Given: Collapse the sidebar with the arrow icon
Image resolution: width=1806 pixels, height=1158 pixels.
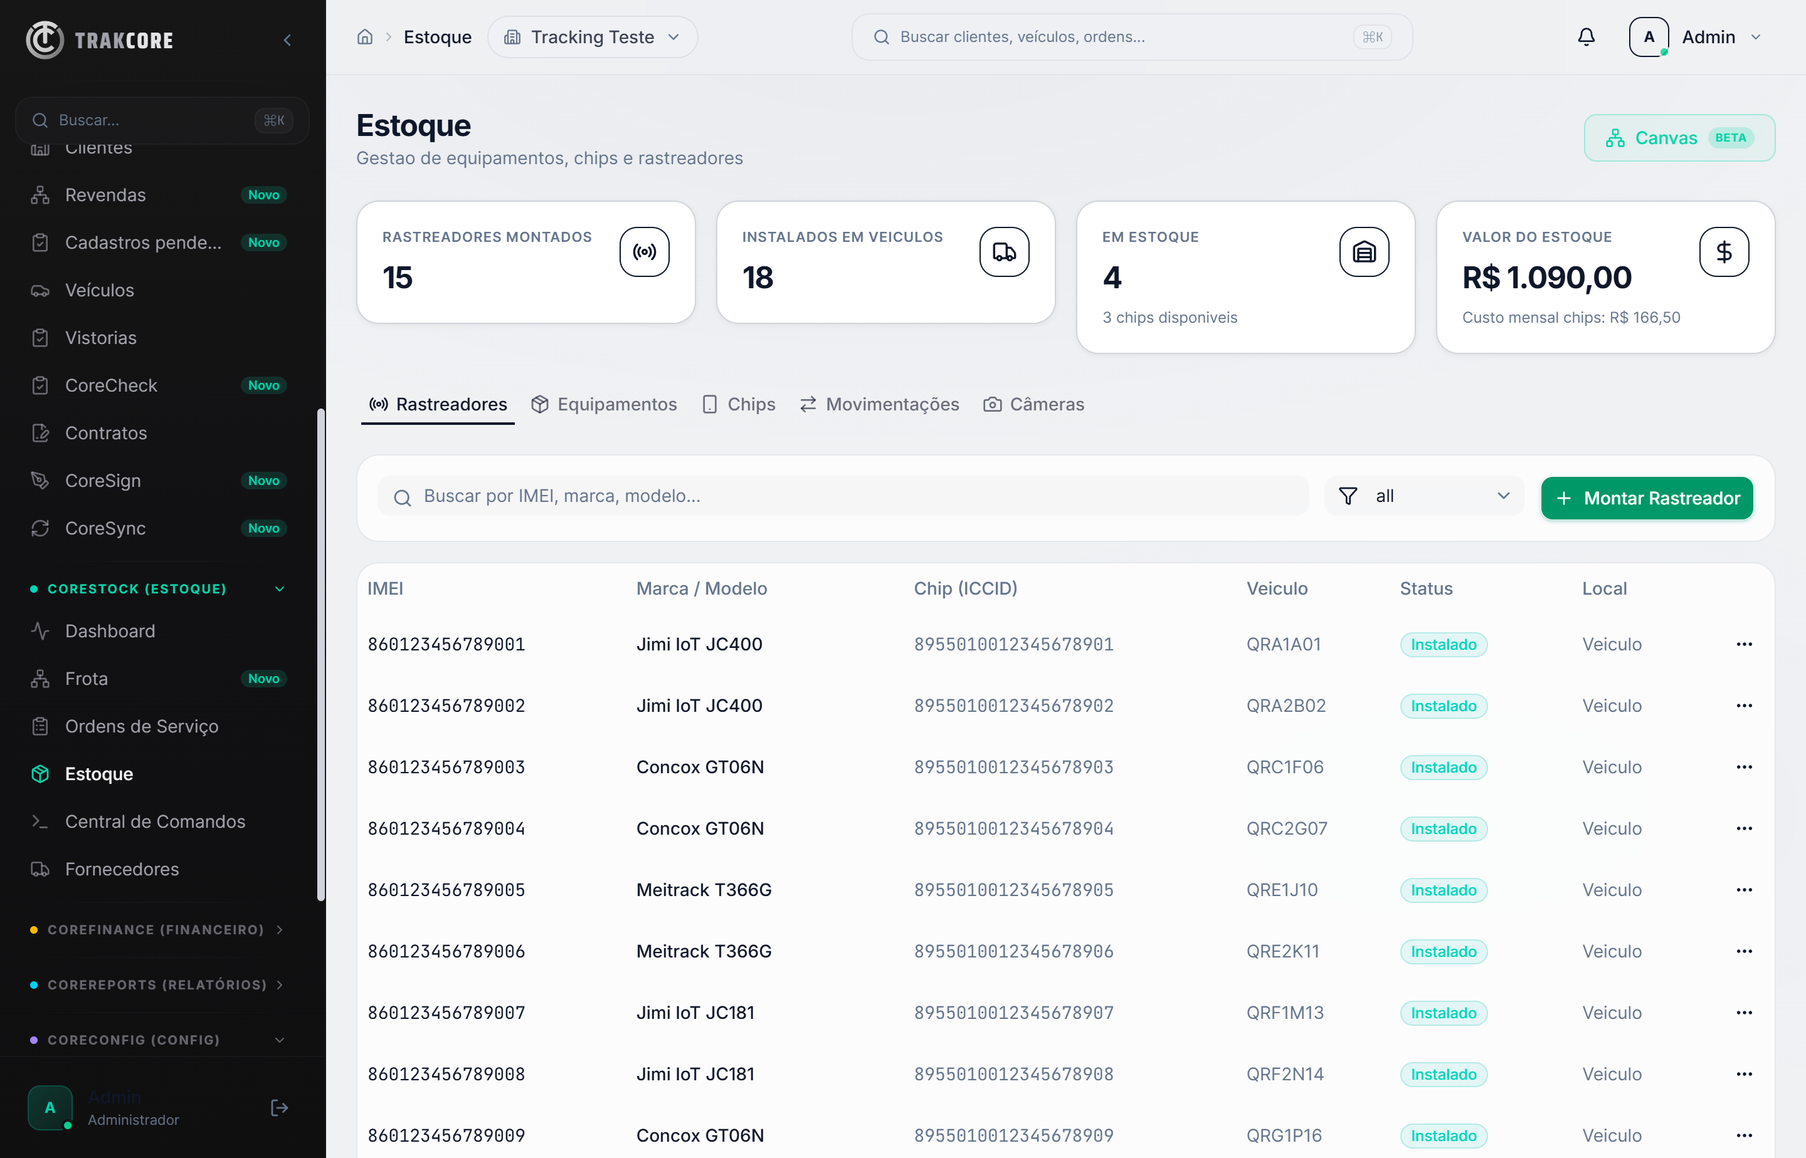Looking at the screenshot, I should click(x=287, y=40).
